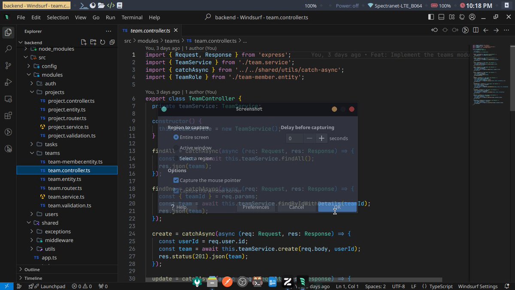
Task: Click the code minimap
Action: (x=491, y=75)
